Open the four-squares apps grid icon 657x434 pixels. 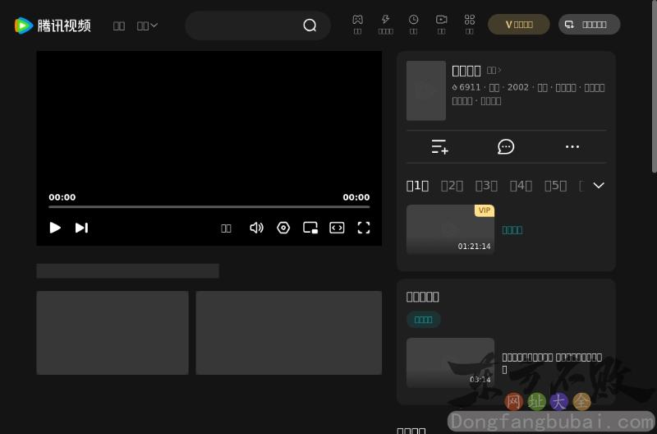pos(470,20)
